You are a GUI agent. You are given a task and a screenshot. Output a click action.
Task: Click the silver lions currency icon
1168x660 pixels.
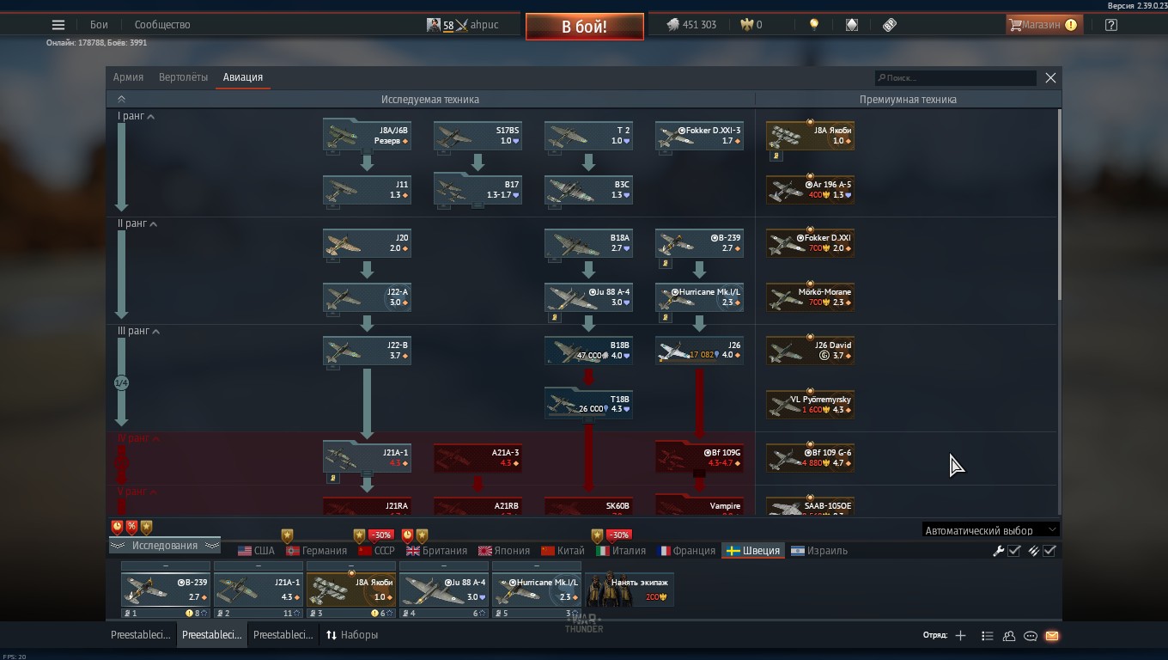click(x=673, y=25)
